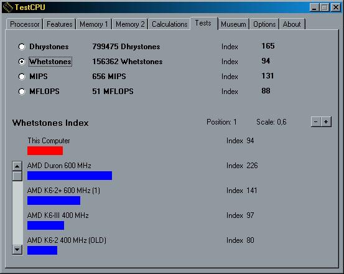
Task: Click the 'AMD K6-III 400 MHz' label
Action: click(x=58, y=215)
